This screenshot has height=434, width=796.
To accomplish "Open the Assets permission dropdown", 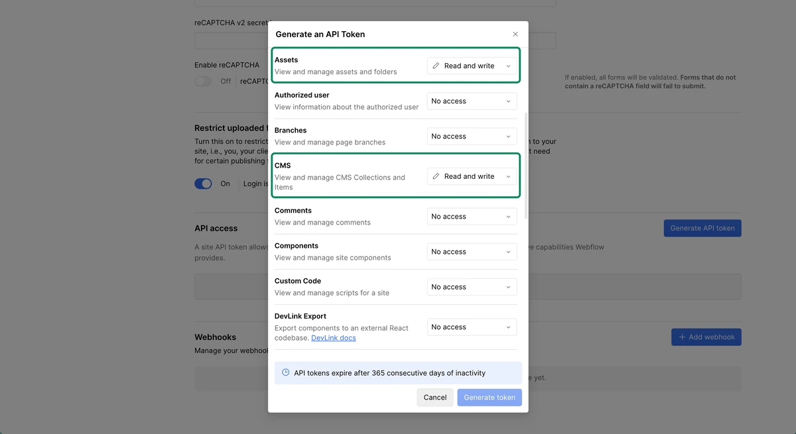I will [472, 66].
